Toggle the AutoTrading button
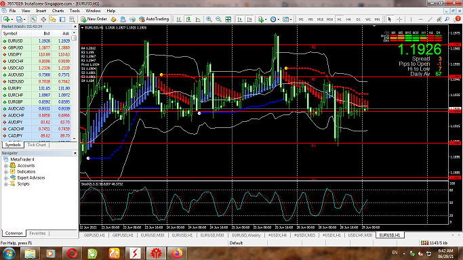This screenshot has width=463, height=260. 154,19
